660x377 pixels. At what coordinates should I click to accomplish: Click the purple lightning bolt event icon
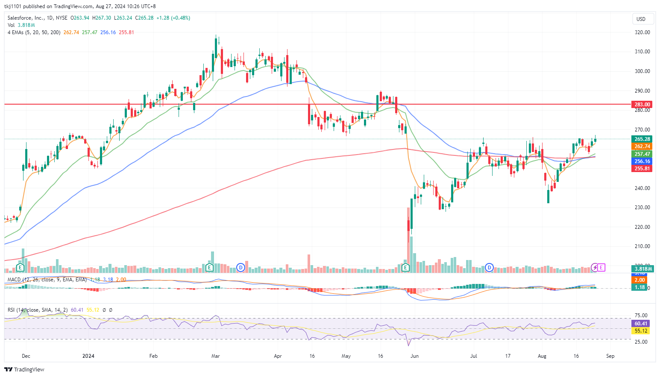[x=595, y=268]
